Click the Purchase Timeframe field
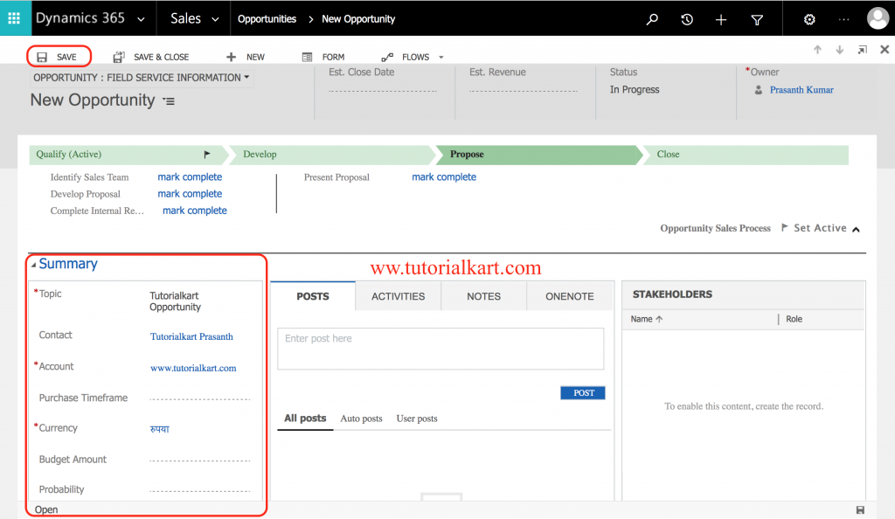The image size is (895, 519). click(x=200, y=398)
